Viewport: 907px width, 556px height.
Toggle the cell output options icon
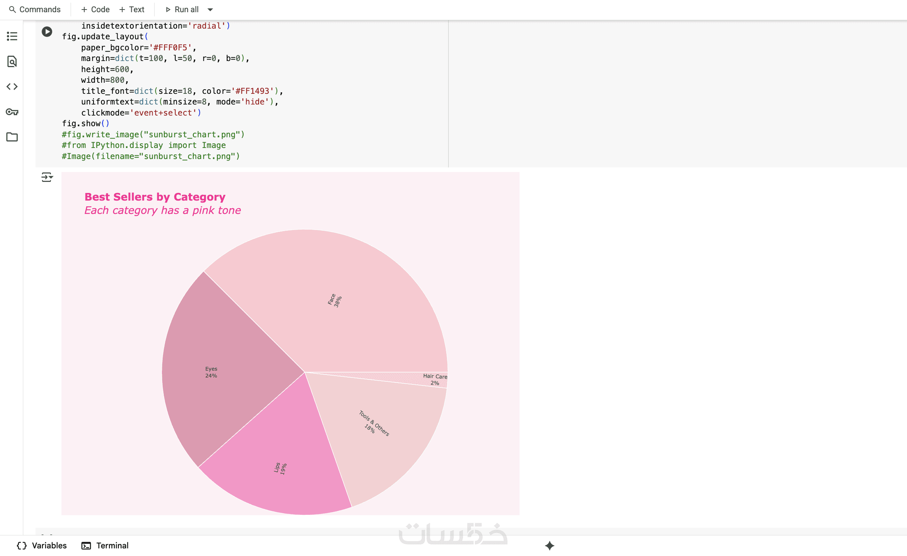pyautogui.click(x=47, y=177)
